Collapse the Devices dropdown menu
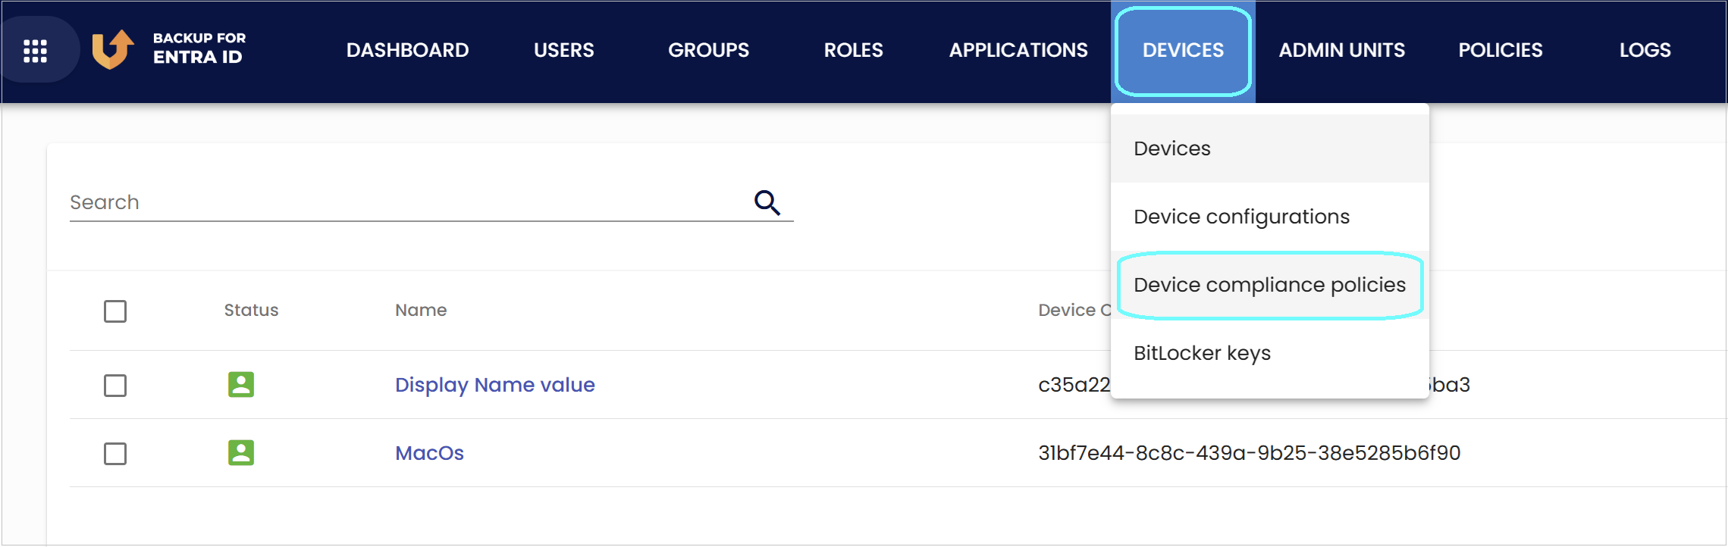The width and height of the screenshot is (1728, 547). [1183, 51]
